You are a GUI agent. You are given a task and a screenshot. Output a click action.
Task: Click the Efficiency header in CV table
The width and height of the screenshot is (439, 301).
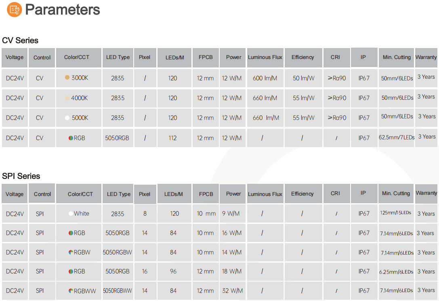303,57
